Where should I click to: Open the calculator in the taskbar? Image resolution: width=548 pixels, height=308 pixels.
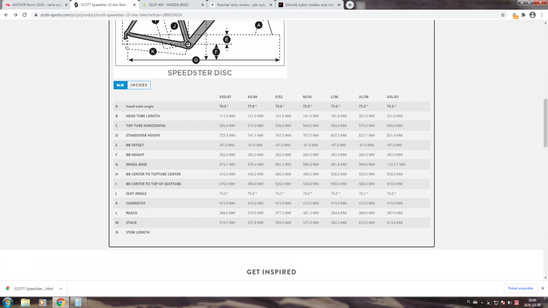(78, 302)
